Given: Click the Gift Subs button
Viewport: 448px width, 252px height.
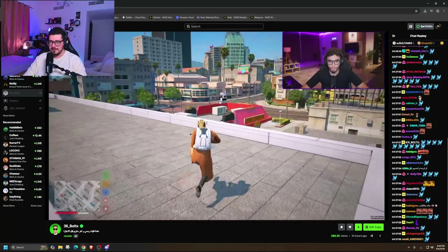Looking at the screenshot, I should (373, 227).
